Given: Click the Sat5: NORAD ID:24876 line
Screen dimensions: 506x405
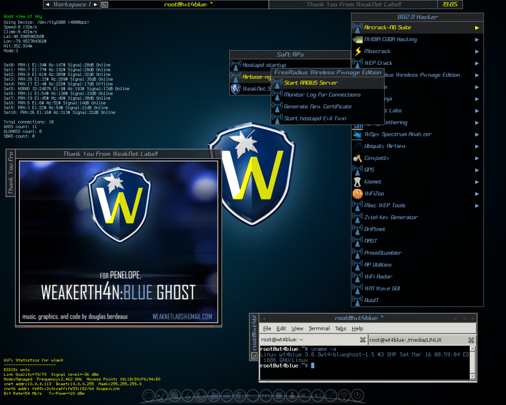Looking at the screenshot, I should pyautogui.click(x=66, y=89).
